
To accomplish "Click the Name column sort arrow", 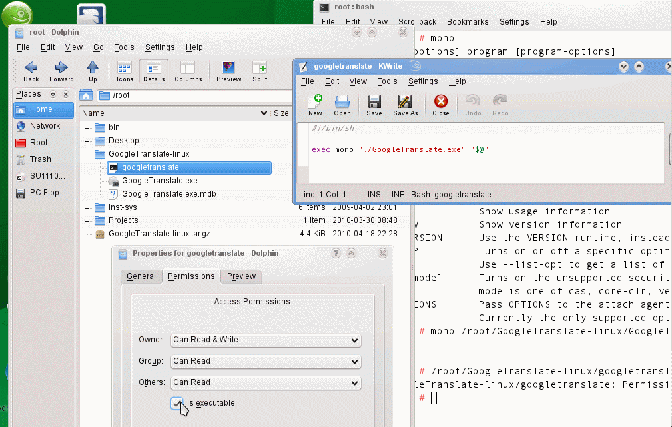I will (264, 113).
